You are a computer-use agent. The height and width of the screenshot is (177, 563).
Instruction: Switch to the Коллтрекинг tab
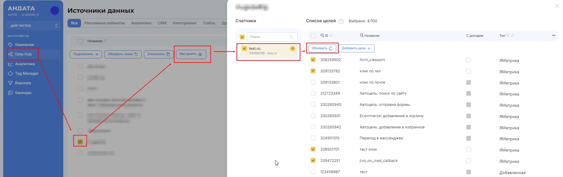tap(185, 23)
